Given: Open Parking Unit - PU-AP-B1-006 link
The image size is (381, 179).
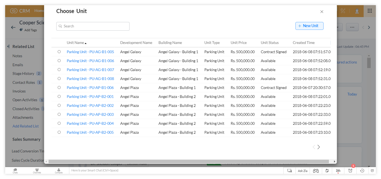Looking at the screenshot, I should coord(90,88).
